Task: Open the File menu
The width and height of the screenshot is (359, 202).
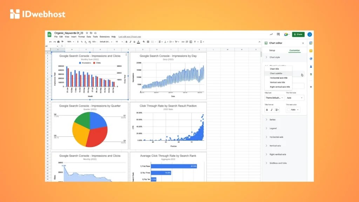Action: pyautogui.click(x=56, y=36)
